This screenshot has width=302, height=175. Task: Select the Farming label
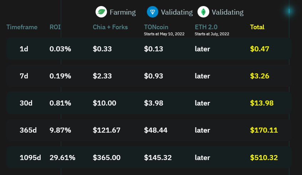click(123, 12)
